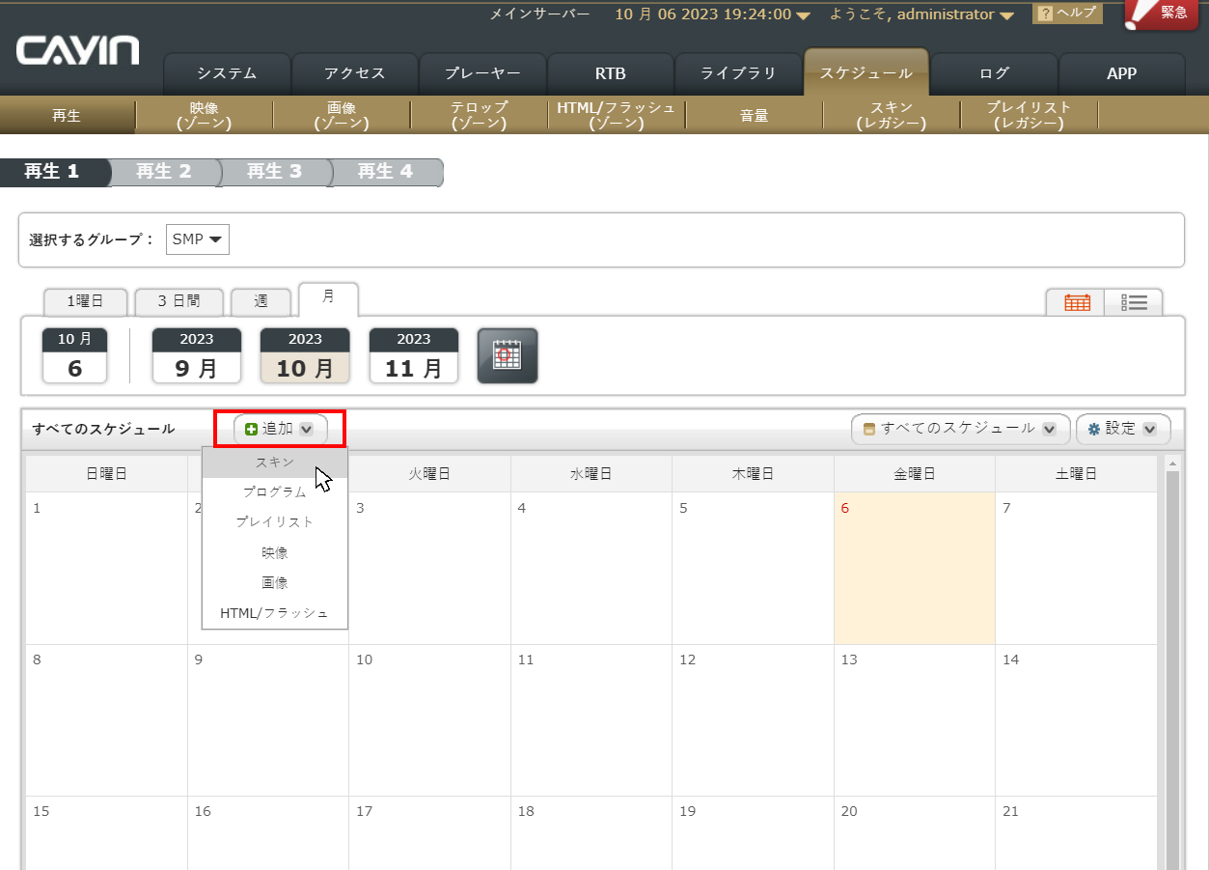Open the ログ tab

[994, 73]
